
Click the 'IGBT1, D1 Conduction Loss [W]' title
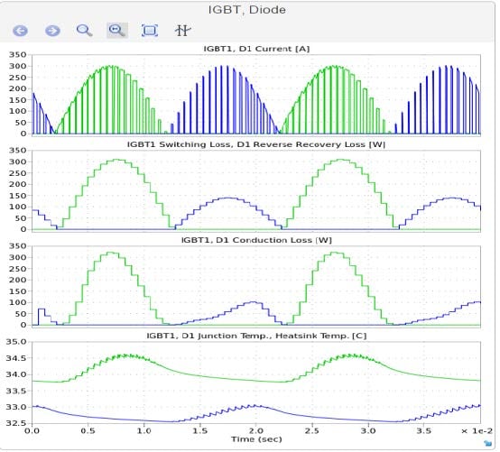256,240
